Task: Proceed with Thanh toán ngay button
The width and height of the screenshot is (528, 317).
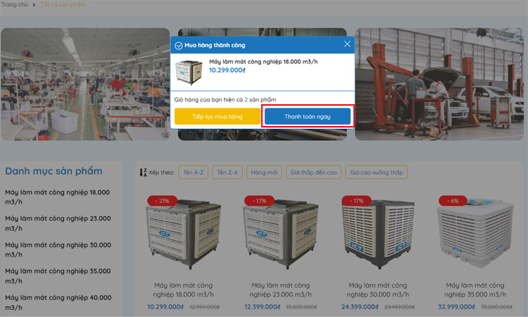Action: click(x=308, y=116)
